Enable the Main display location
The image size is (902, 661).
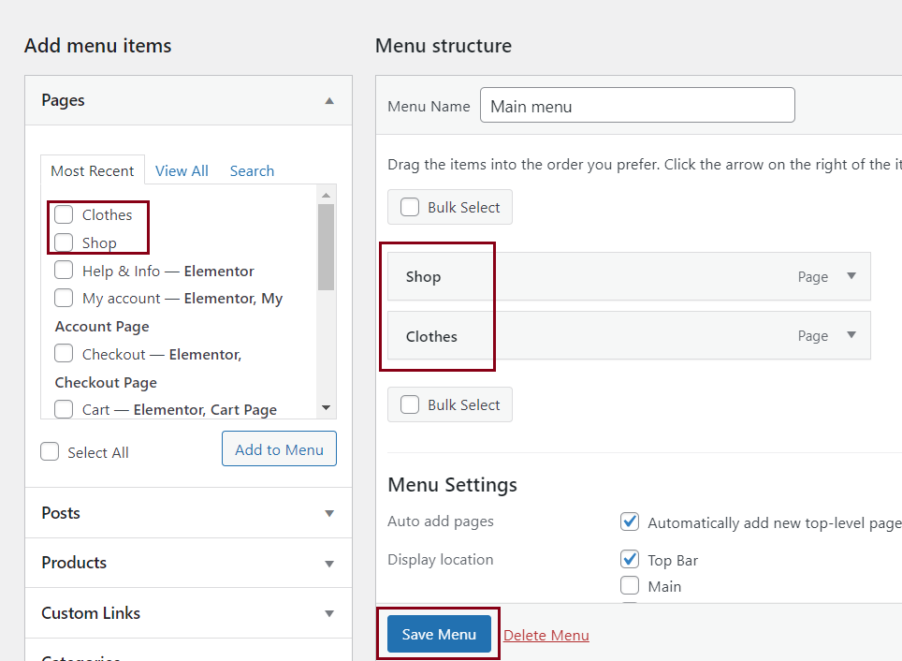coord(629,585)
